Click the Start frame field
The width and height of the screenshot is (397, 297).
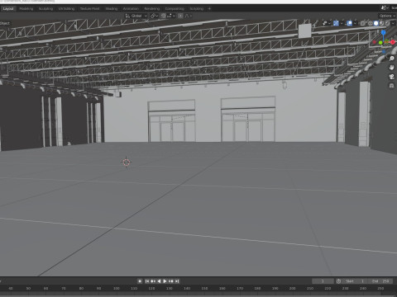[355, 281]
